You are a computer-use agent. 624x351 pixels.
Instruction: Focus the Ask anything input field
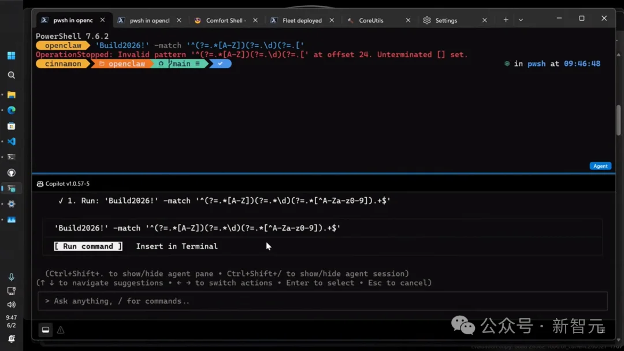tap(322, 301)
